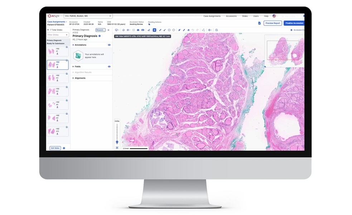The image size is (352, 215).
Task: Click the camera snapshot toolbar icon
Action: click(138, 30)
